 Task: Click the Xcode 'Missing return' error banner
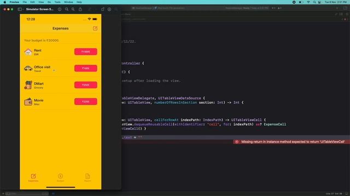(x=291, y=142)
